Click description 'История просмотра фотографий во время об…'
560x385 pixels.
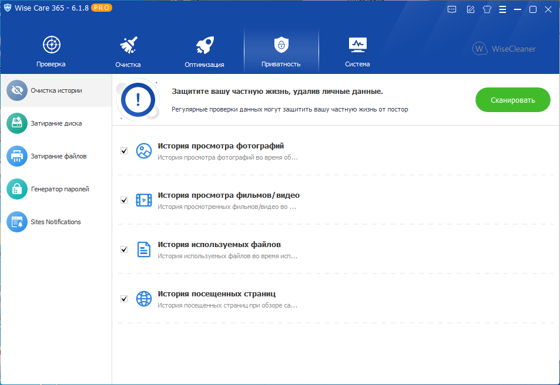(227, 157)
